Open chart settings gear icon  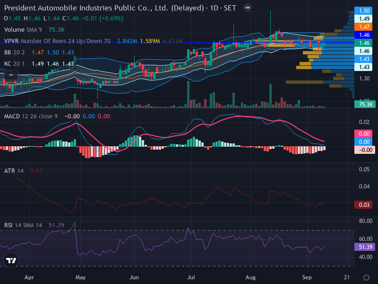coord(366,277)
